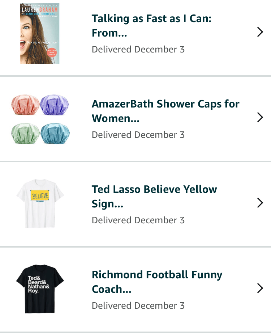Tap the white Believe t-shirt thumbnail
The image size is (271, 333).
(x=40, y=203)
